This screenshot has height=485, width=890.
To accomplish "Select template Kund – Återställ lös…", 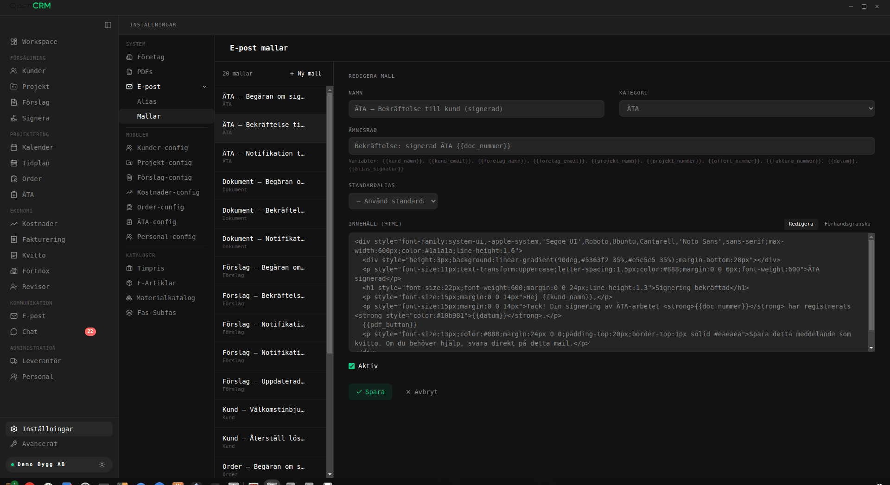I will pyautogui.click(x=271, y=442).
